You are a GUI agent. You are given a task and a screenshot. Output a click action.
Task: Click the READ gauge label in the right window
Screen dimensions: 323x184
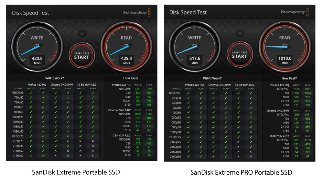click(285, 38)
